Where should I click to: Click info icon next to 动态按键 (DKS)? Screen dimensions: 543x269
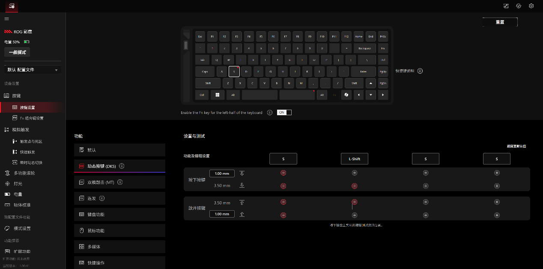point(122,166)
